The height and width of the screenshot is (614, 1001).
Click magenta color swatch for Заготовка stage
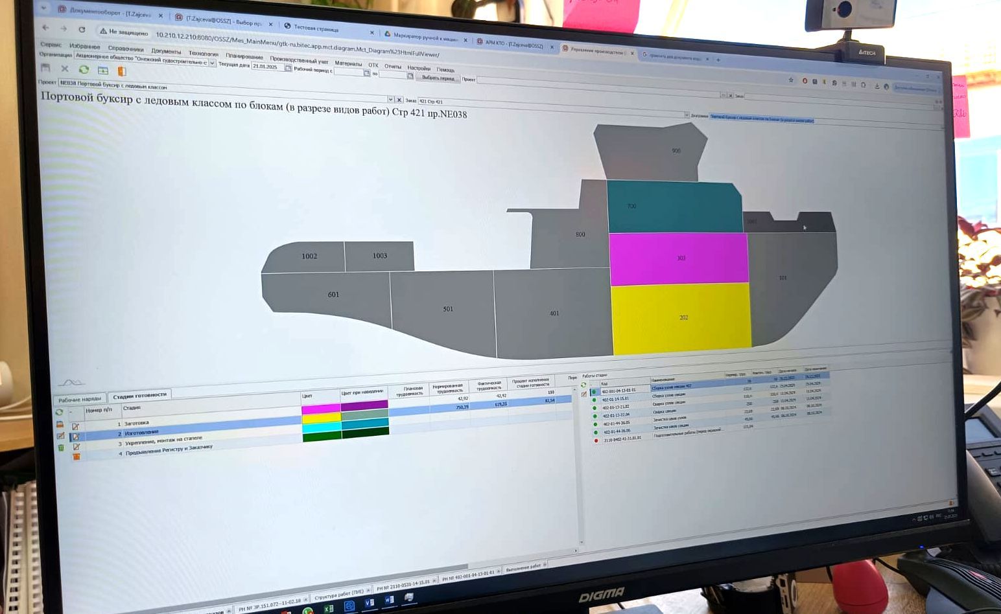(x=321, y=409)
